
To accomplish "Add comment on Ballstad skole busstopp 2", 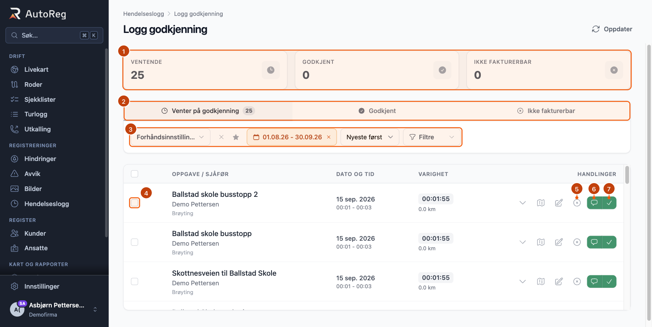I will tap(594, 203).
